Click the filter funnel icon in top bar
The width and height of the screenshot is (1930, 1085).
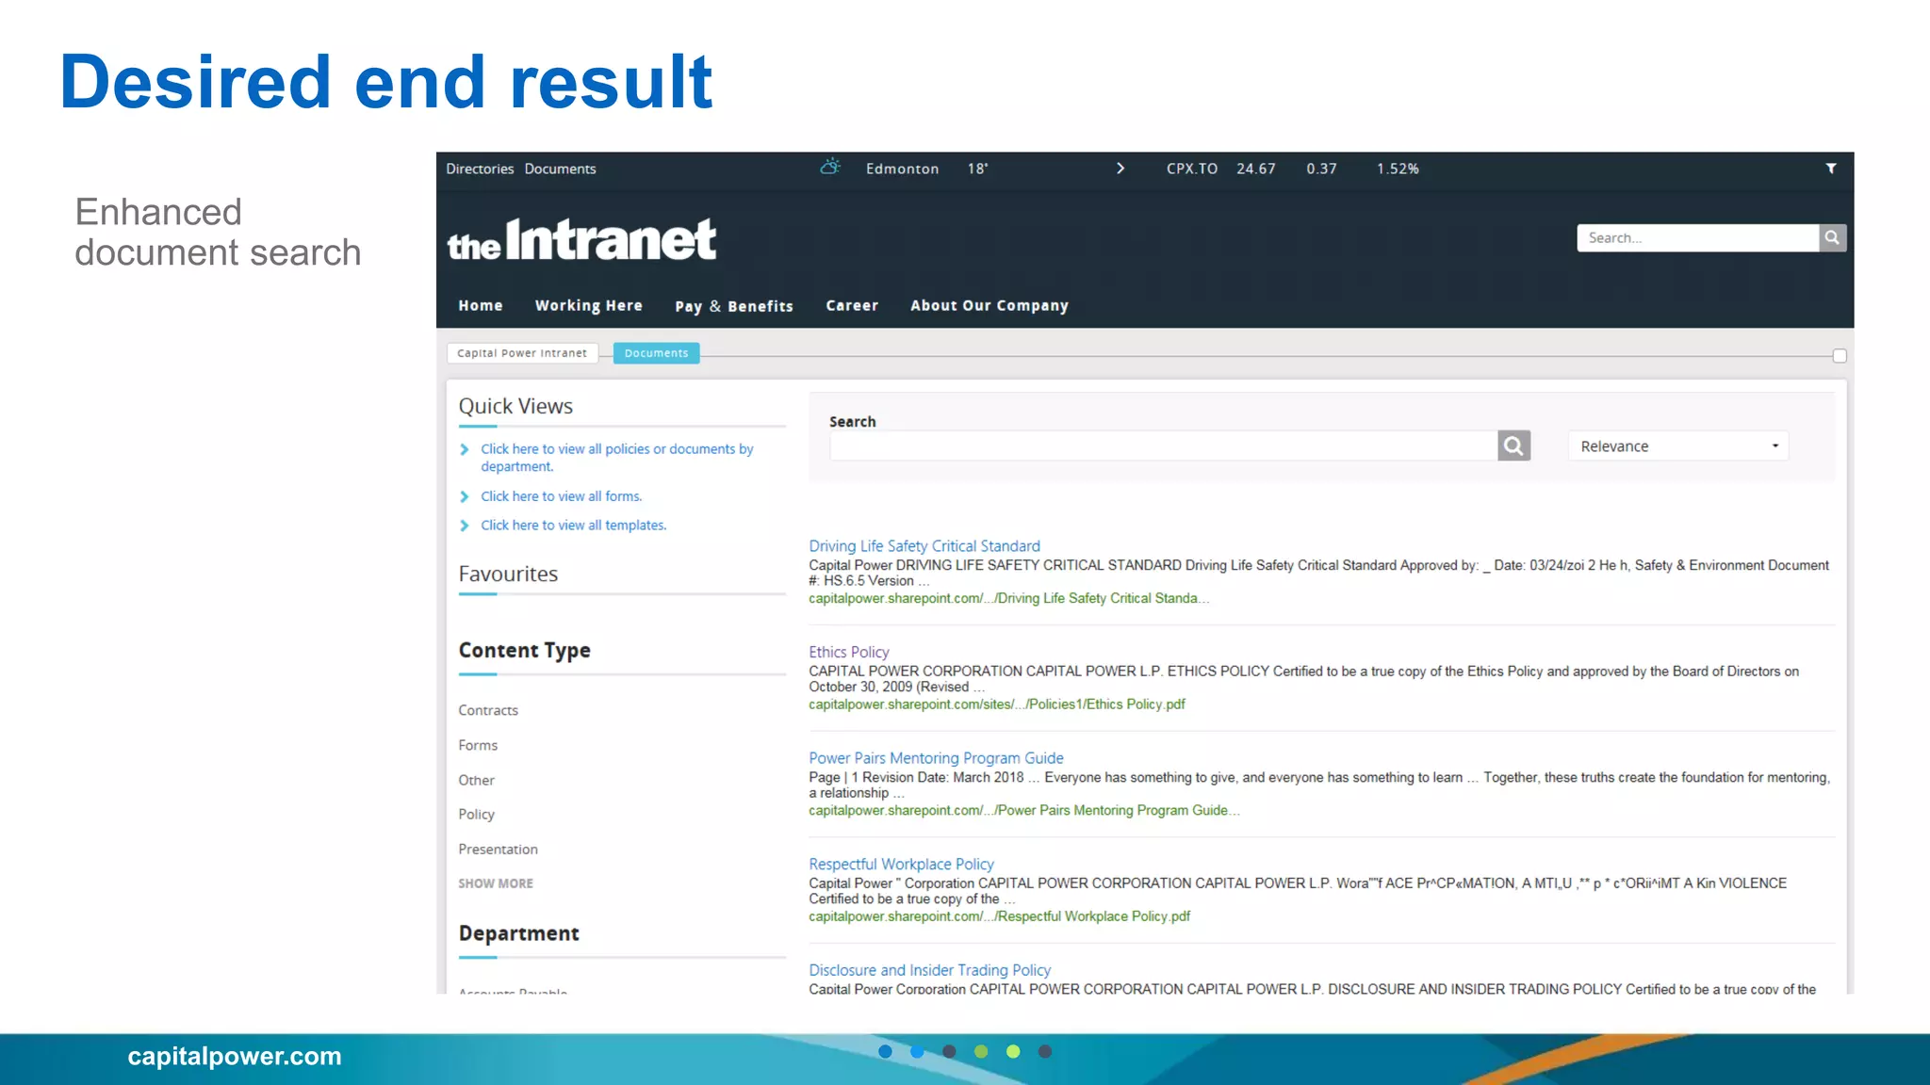(x=1831, y=169)
